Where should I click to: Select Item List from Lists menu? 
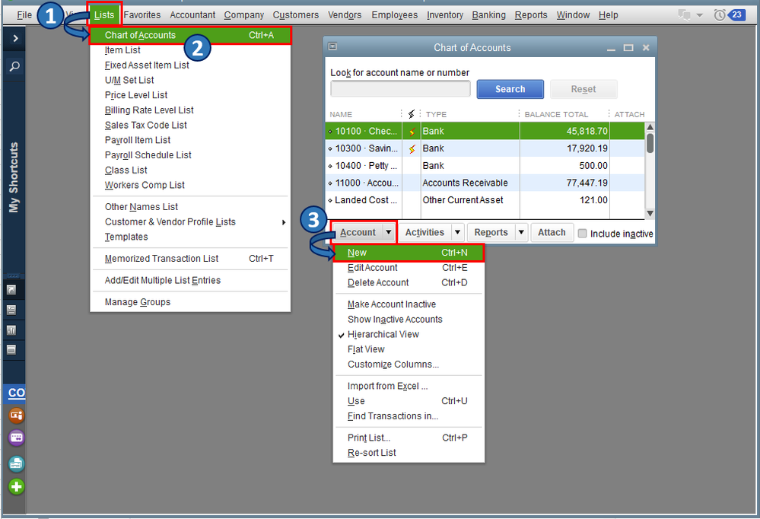coord(122,50)
